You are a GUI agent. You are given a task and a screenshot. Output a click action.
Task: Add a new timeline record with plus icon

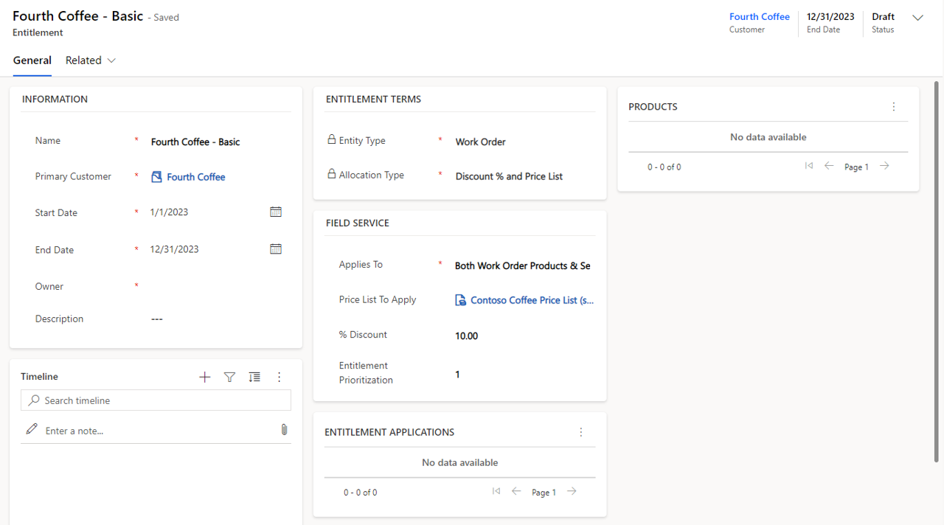pyautogui.click(x=205, y=377)
